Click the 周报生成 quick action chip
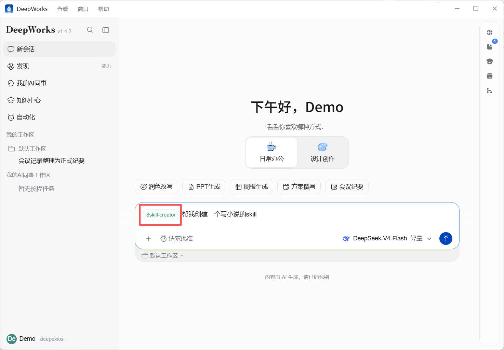This screenshot has width=504, height=350. point(252,187)
